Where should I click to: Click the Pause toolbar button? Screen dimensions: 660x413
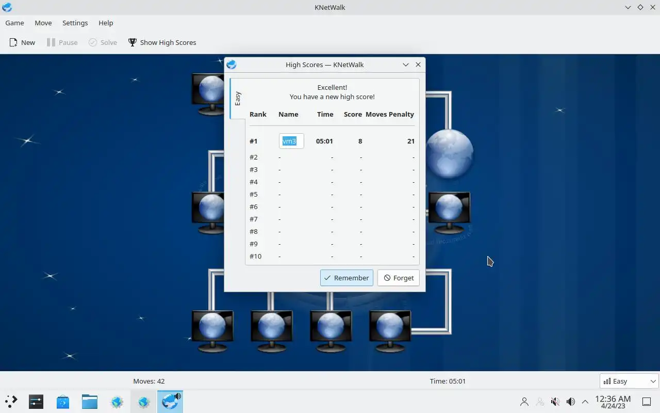click(x=62, y=42)
